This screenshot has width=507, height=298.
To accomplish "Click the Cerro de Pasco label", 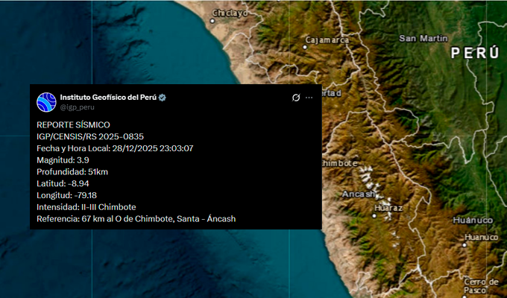I will (x=481, y=286).
